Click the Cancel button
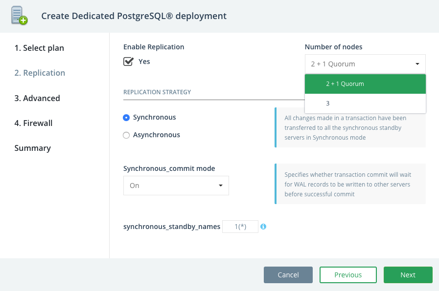The width and height of the screenshot is (439, 291). [x=288, y=275]
